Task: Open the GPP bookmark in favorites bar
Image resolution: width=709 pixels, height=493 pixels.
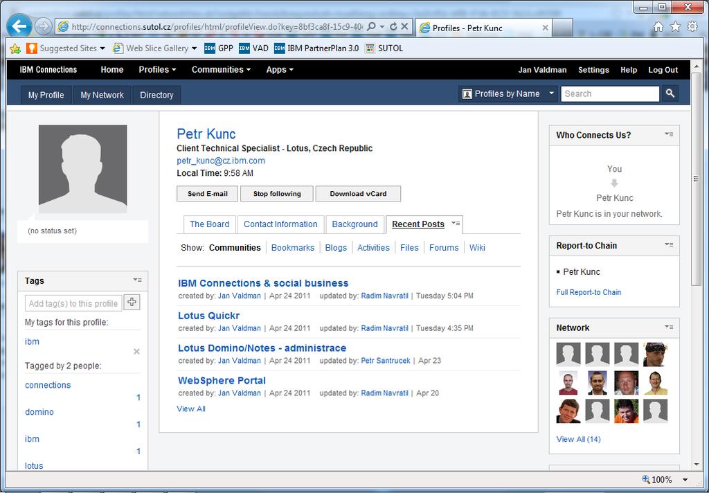Action: coord(218,48)
